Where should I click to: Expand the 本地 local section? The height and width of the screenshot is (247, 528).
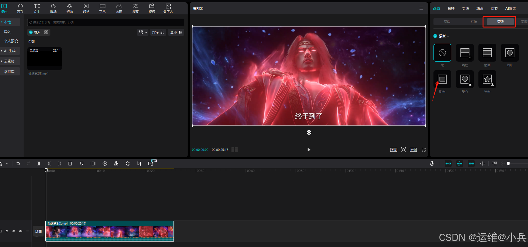(x=2, y=22)
